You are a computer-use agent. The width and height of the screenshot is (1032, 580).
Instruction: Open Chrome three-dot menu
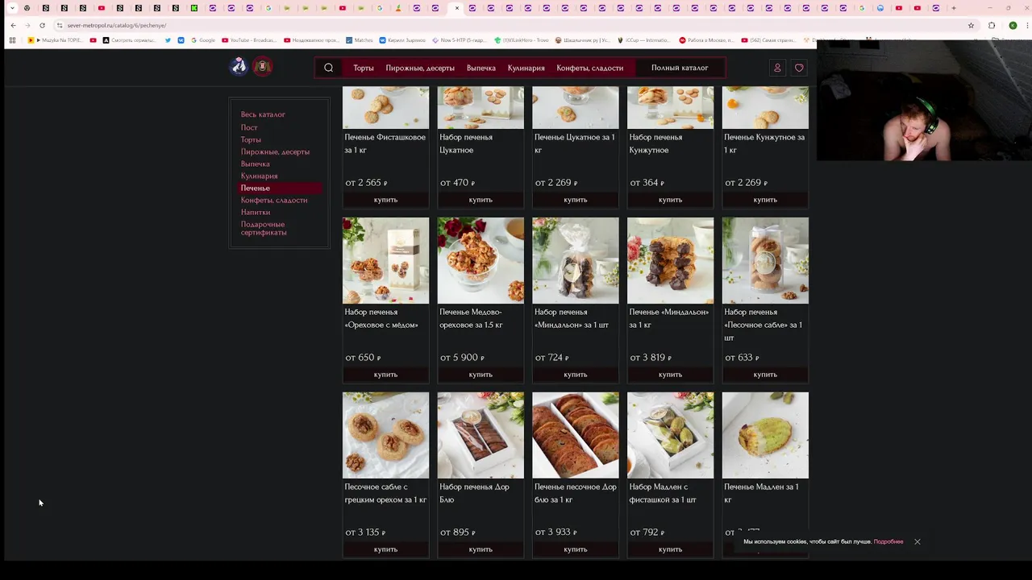pyautogui.click(x=1026, y=25)
